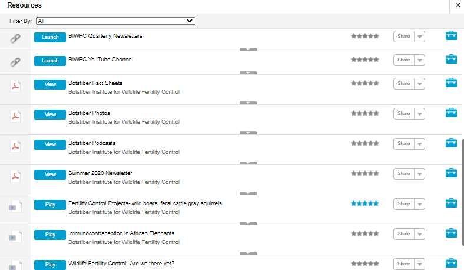The image size is (464, 270).
Task: Rate BIWFC YouTube Channel with stars
Action: (365, 60)
